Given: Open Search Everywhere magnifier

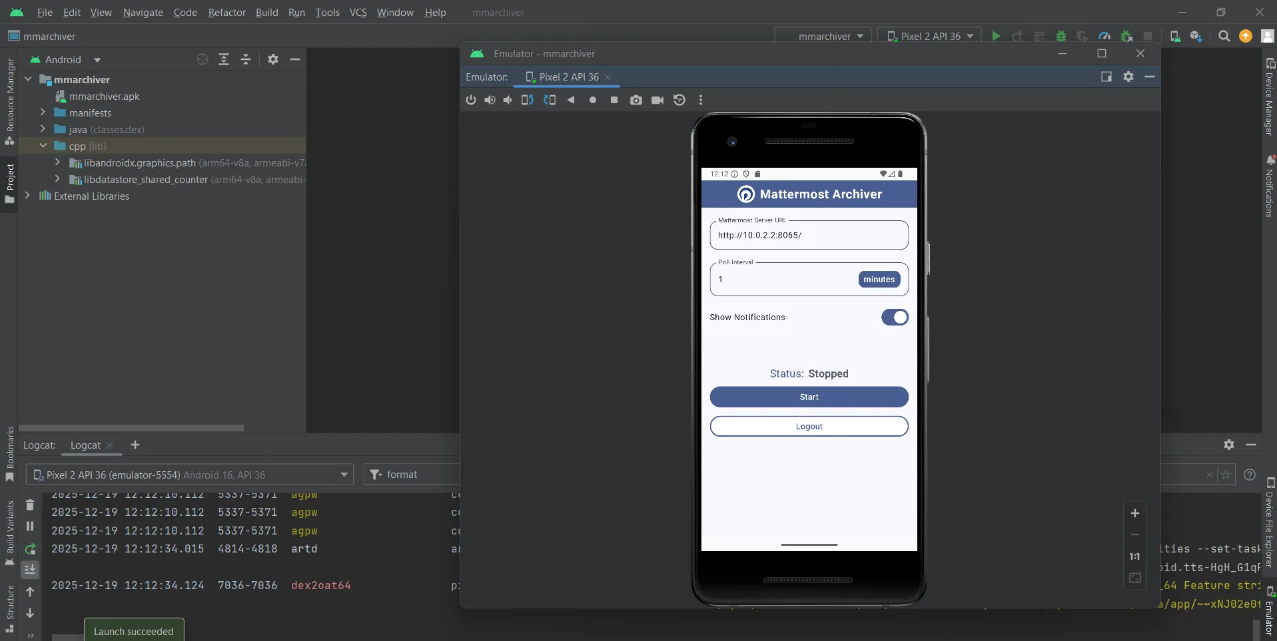Looking at the screenshot, I should 1224,36.
